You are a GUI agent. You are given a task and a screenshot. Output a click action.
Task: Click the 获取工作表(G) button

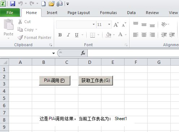(x=96, y=80)
